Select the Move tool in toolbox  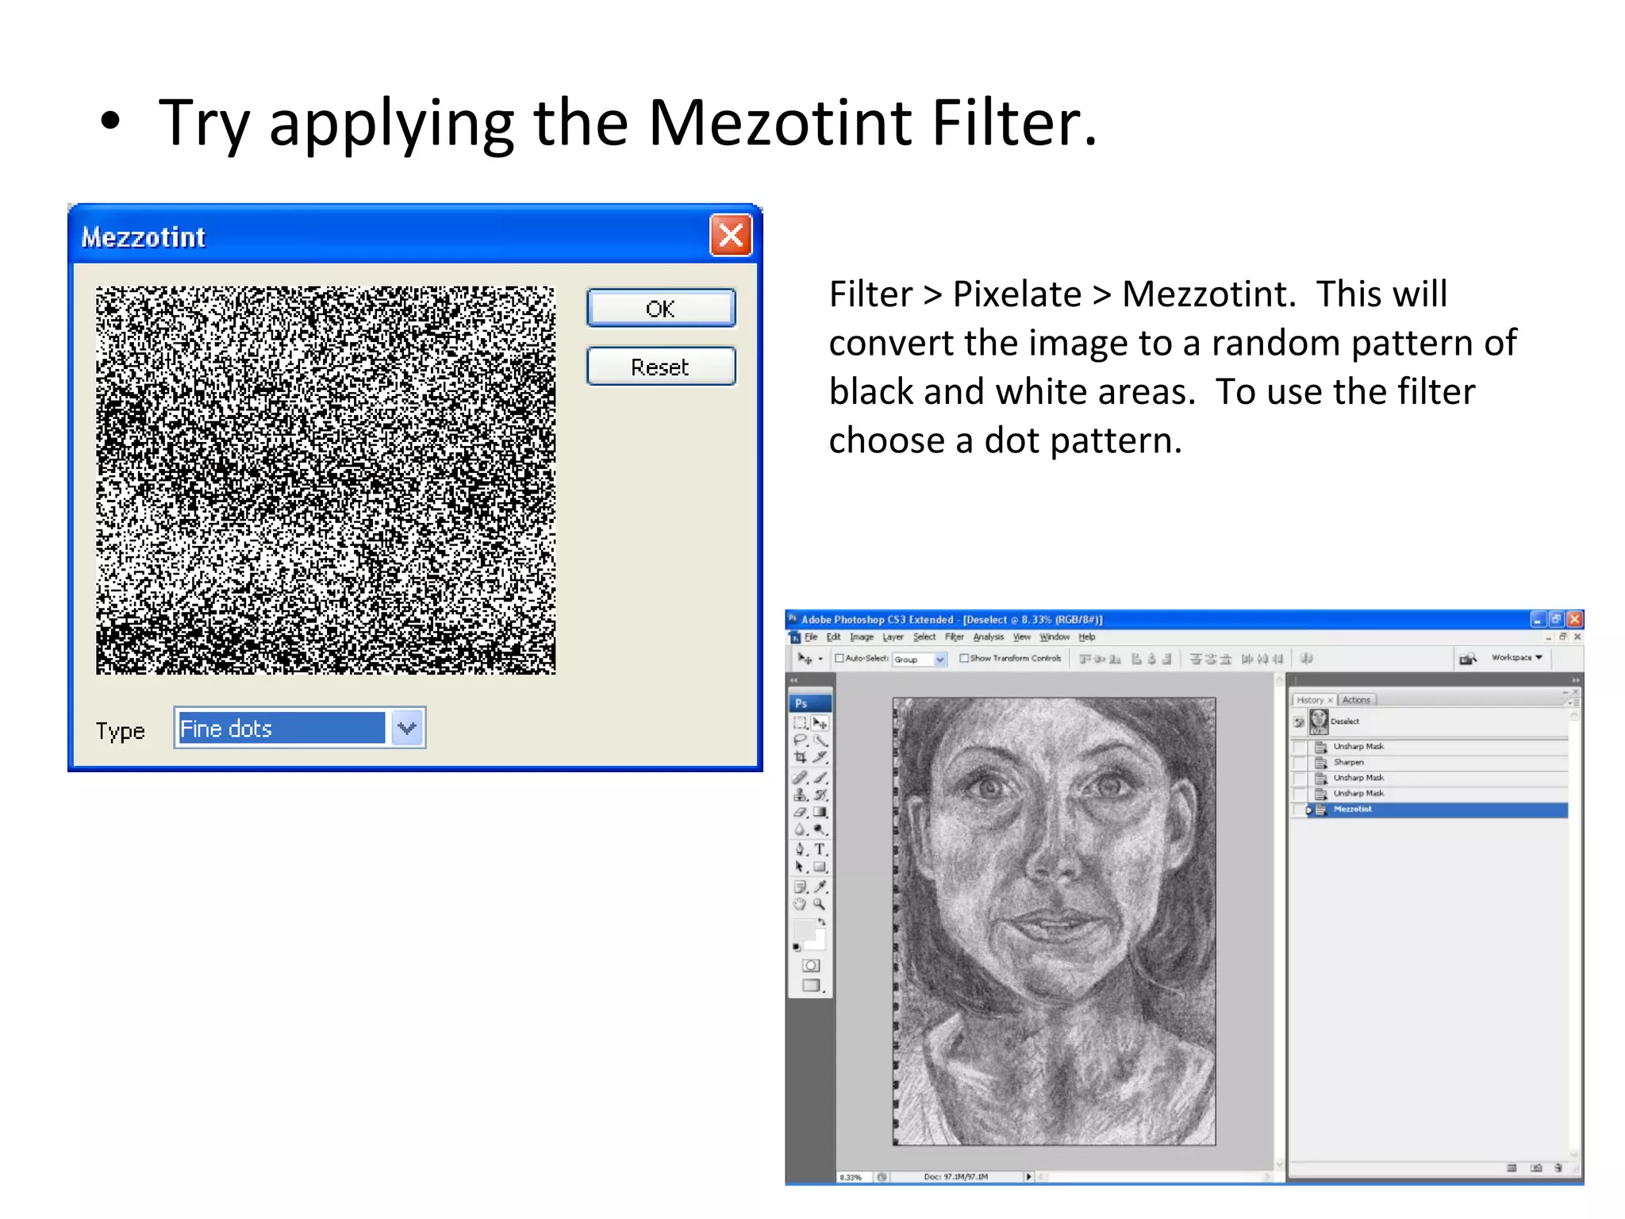pos(820,722)
